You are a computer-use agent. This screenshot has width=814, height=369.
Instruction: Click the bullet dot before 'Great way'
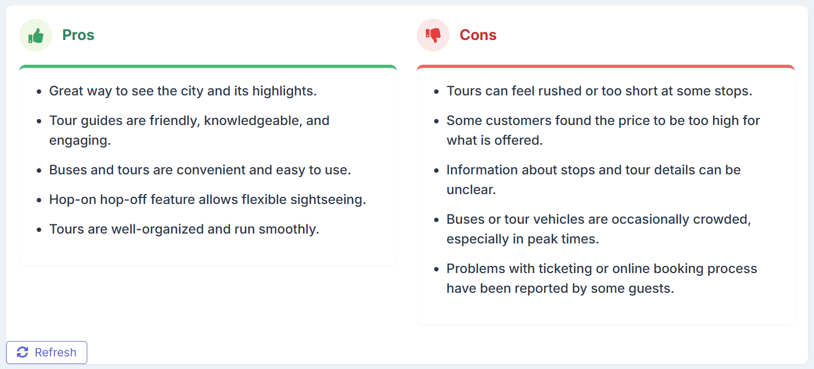(39, 92)
